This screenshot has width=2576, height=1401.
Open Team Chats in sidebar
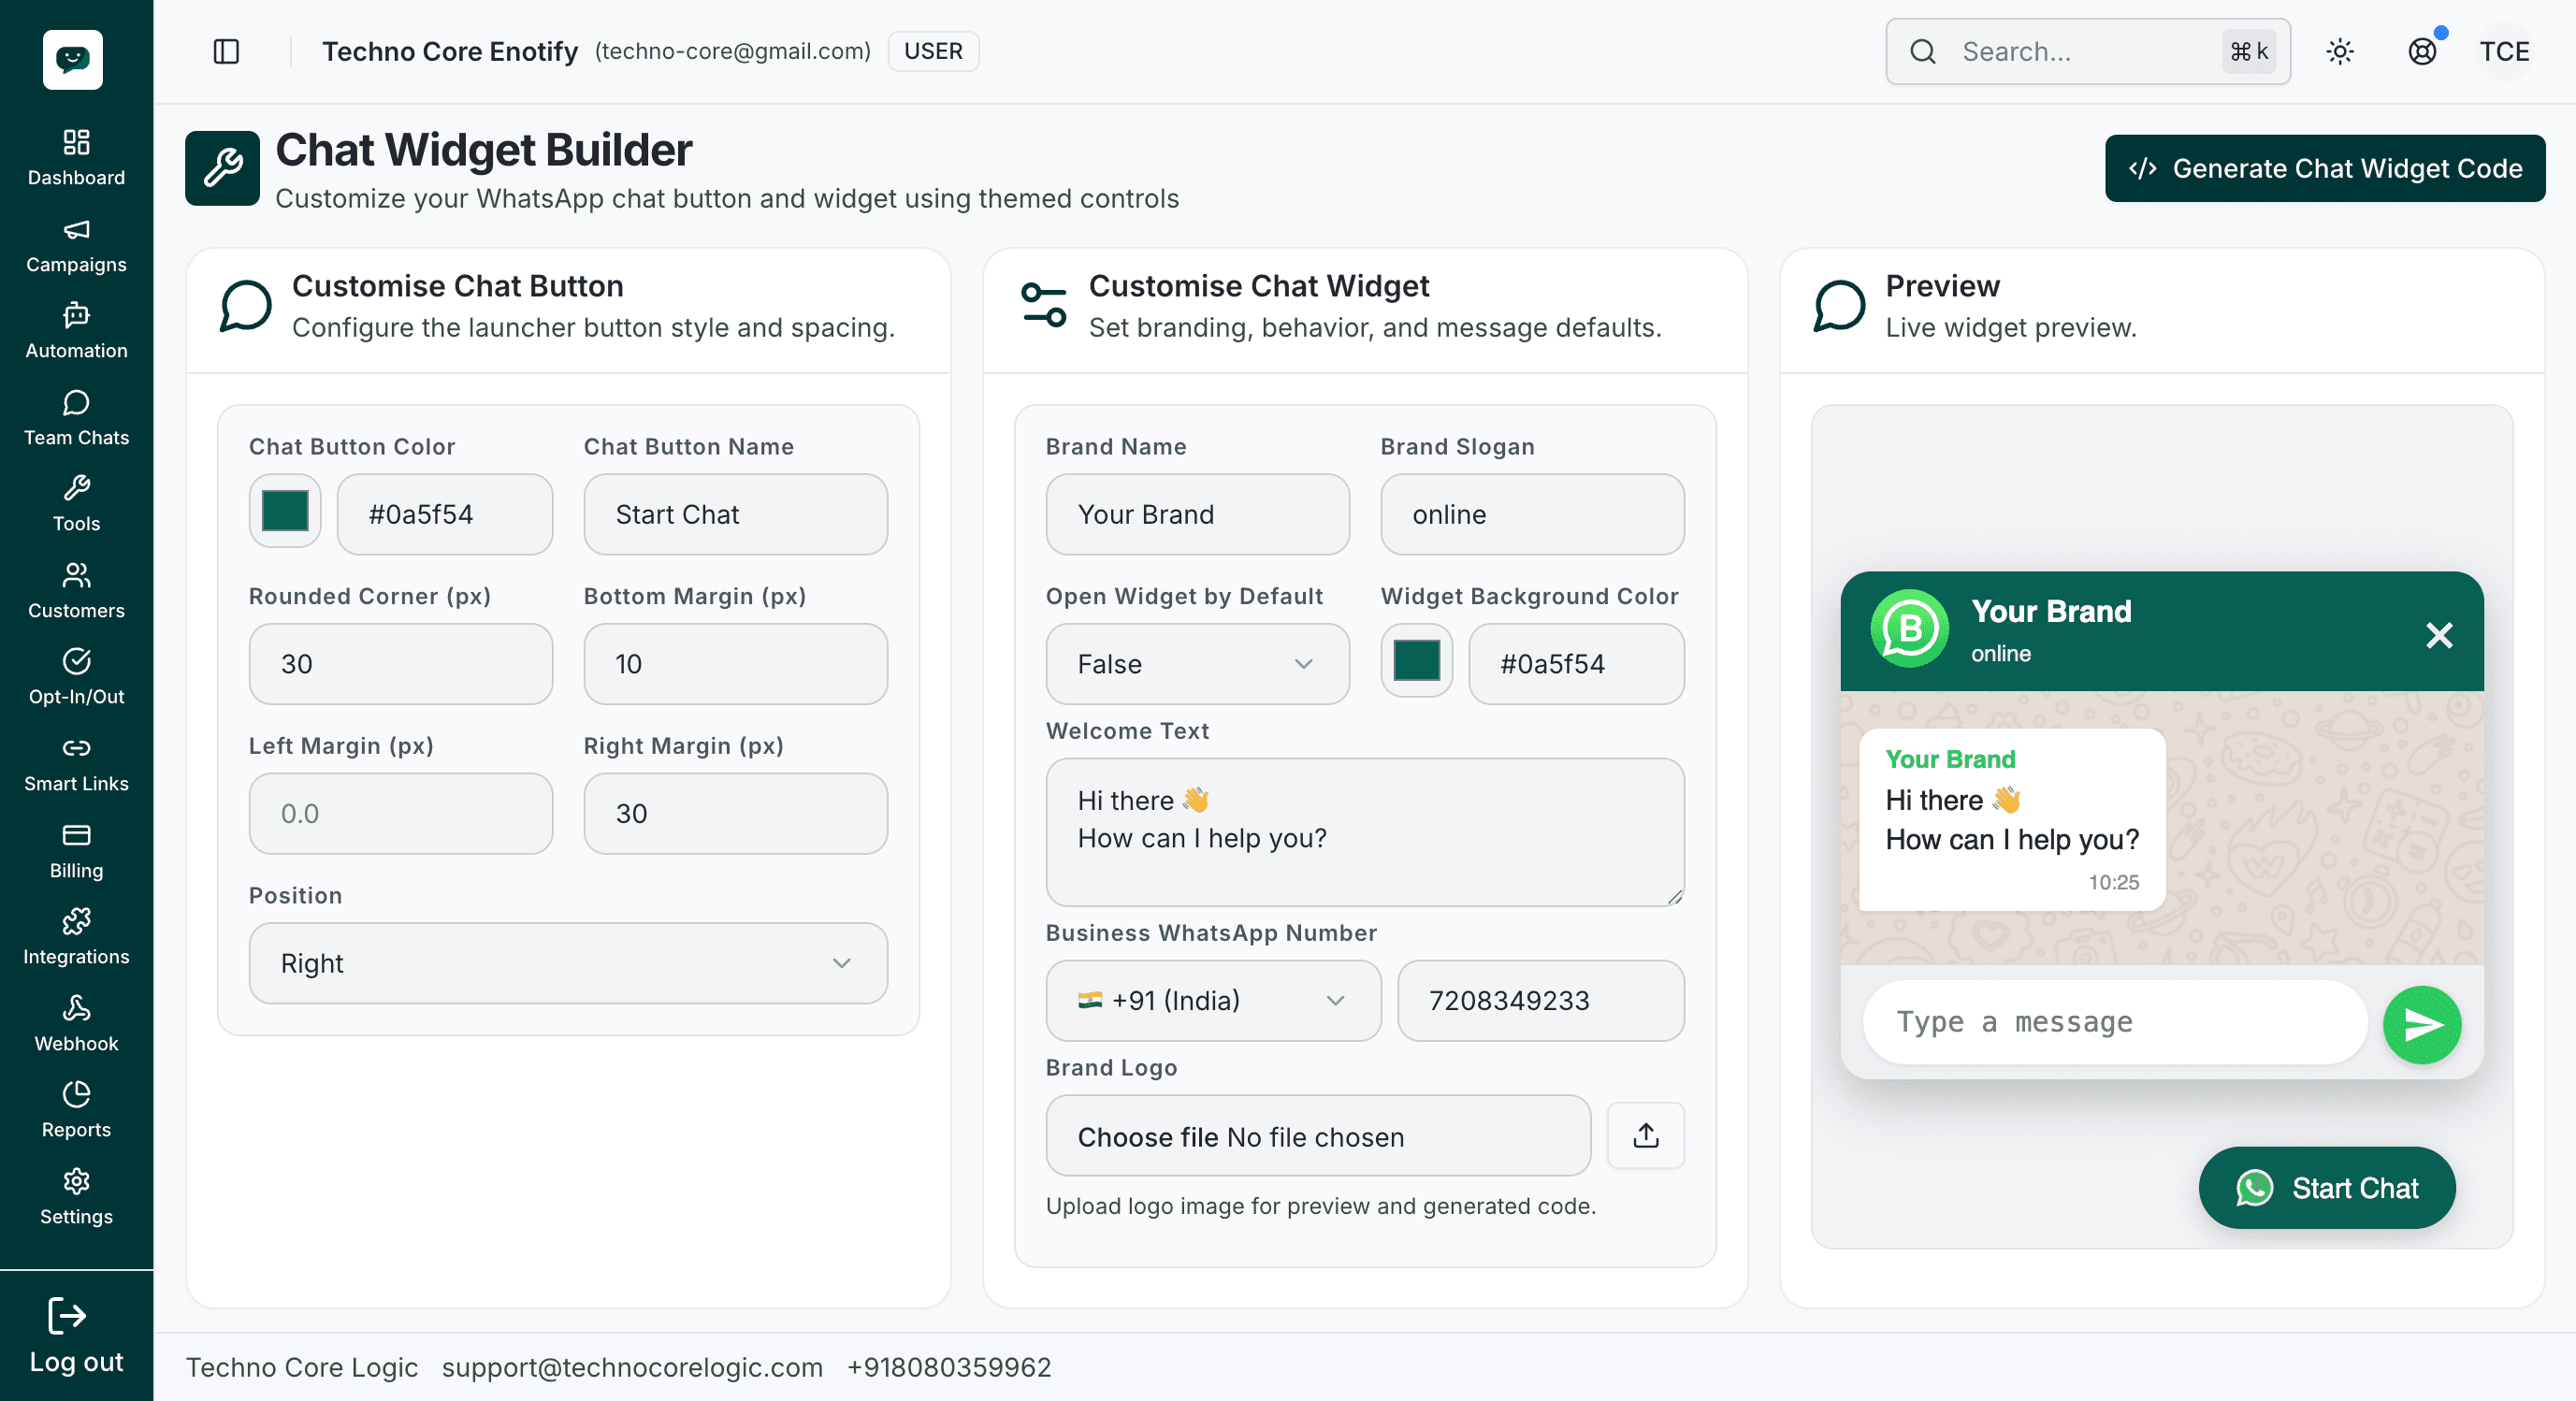pyautogui.click(x=76, y=418)
